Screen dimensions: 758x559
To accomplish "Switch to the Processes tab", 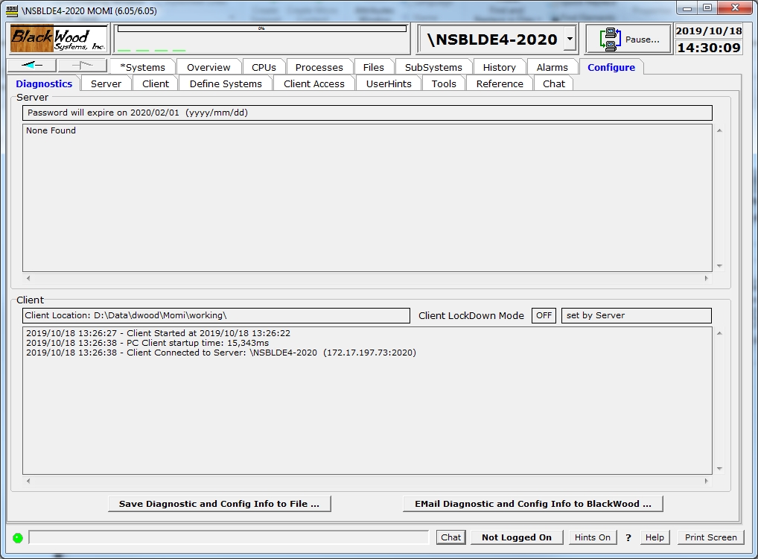I will coord(319,67).
